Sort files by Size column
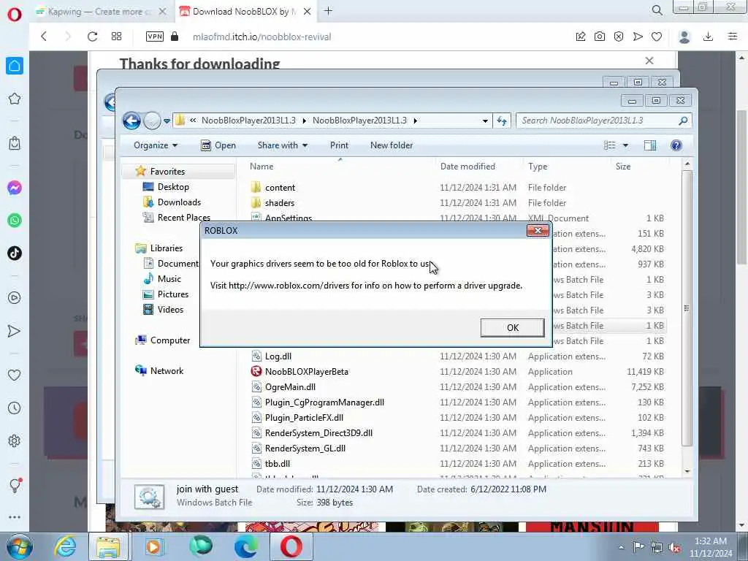The width and height of the screenshot is (748, 561). (x=640, y=167)
